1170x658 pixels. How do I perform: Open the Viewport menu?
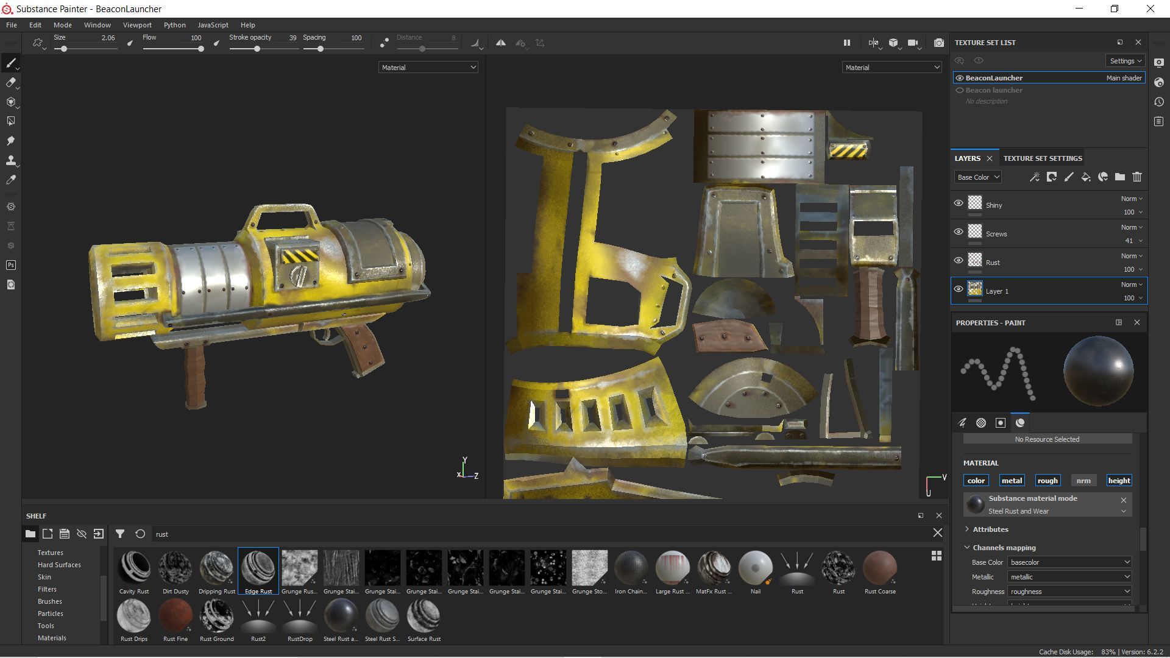click(137, 25)
